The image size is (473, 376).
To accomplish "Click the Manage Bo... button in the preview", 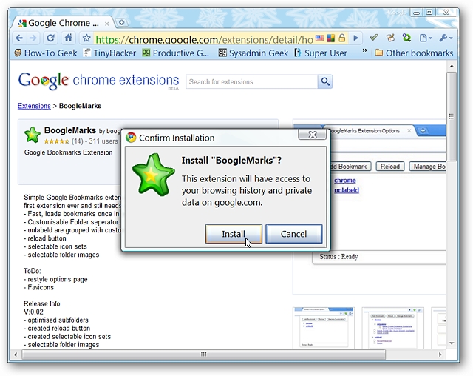I will 427,167.
